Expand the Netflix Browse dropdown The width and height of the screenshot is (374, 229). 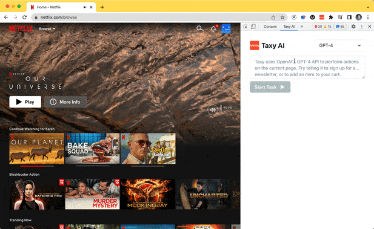tap(47, 28)
